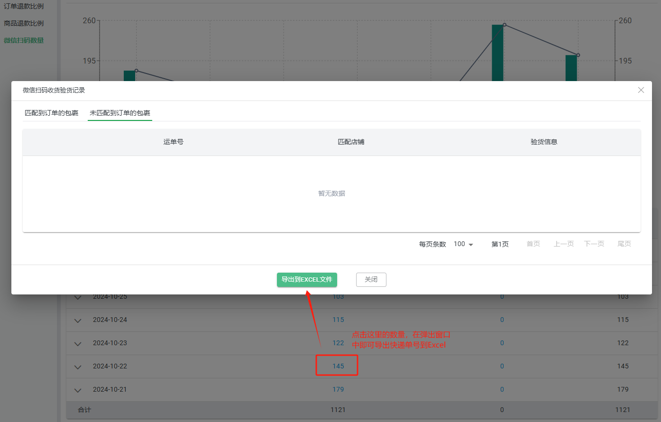Select the 未匹配到订单的包裹 tab
This screenshot has height=422, width=661.
(x=120, y=113)
